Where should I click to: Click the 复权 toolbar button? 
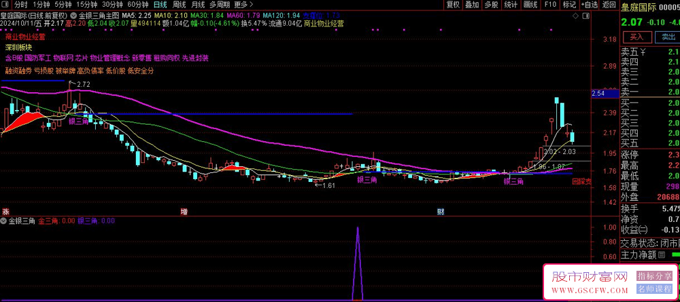453,5
